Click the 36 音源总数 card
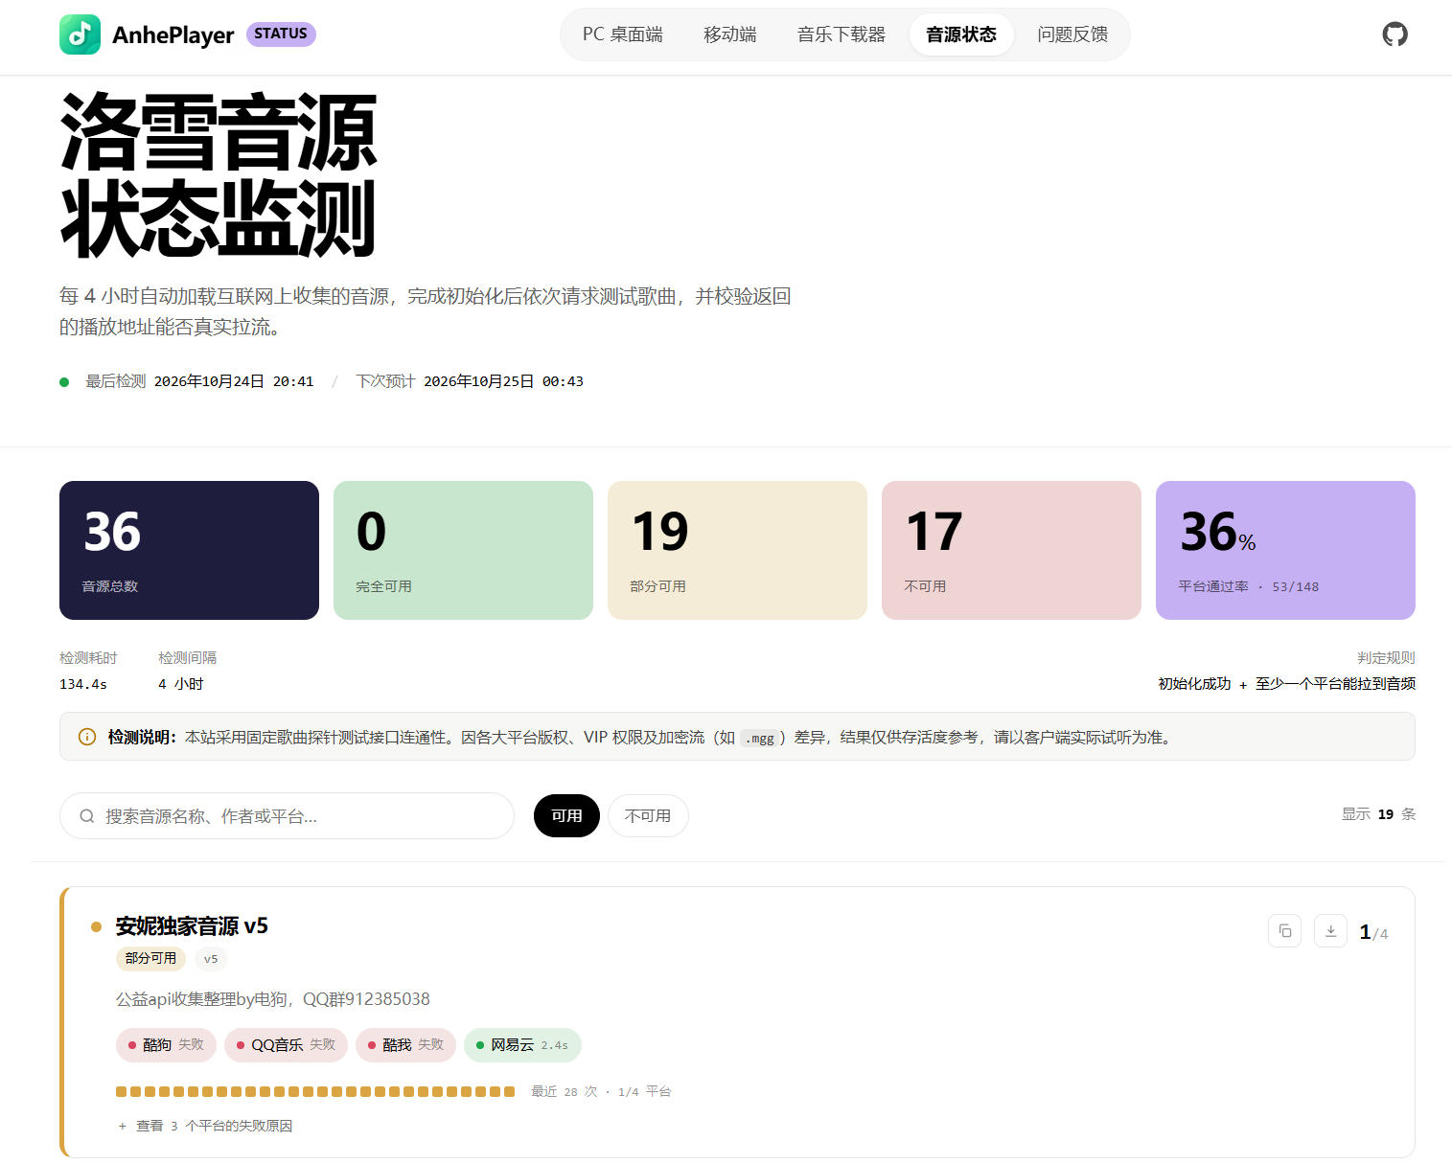Screen dimensions: 1452x1164 tap(189, 550)
